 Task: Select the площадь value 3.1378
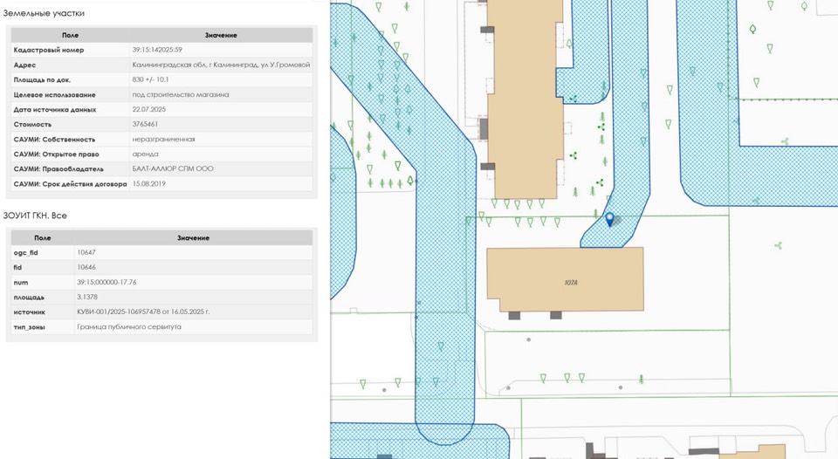tap(87, 297)
